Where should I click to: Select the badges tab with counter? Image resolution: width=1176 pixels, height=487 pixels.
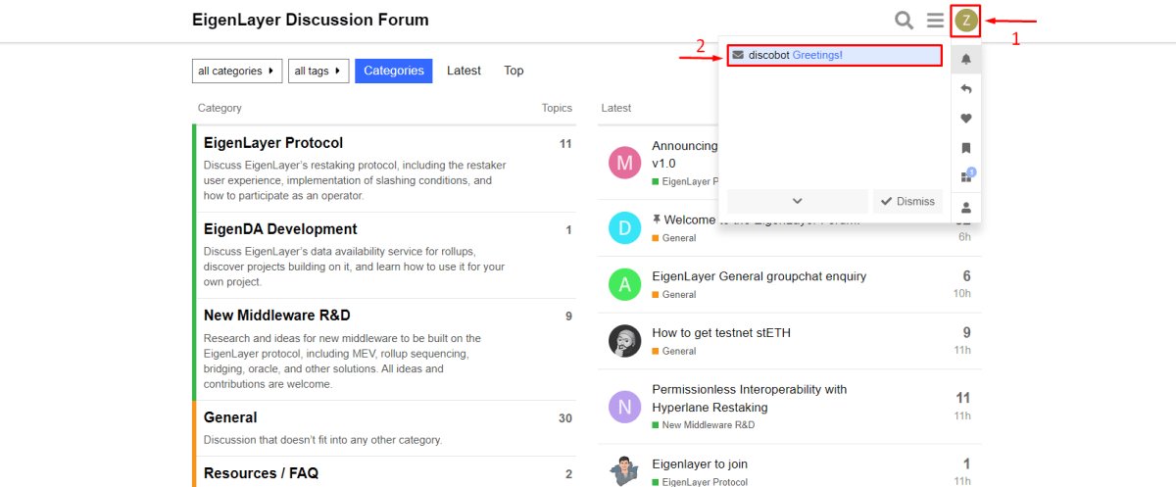(966, 176)
